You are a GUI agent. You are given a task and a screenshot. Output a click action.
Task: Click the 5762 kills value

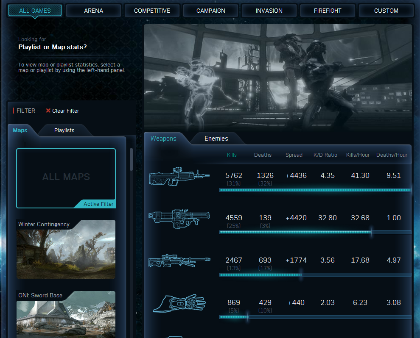point(234,175)
